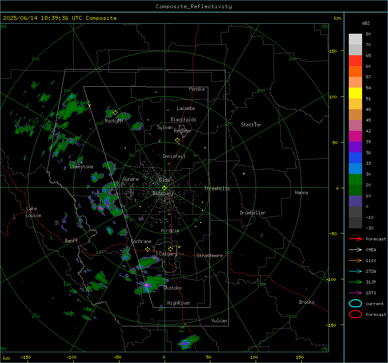This screenshot has height=363, width=388.
Task: Click the Cochrane town label
Action: (x=141, y=241)
